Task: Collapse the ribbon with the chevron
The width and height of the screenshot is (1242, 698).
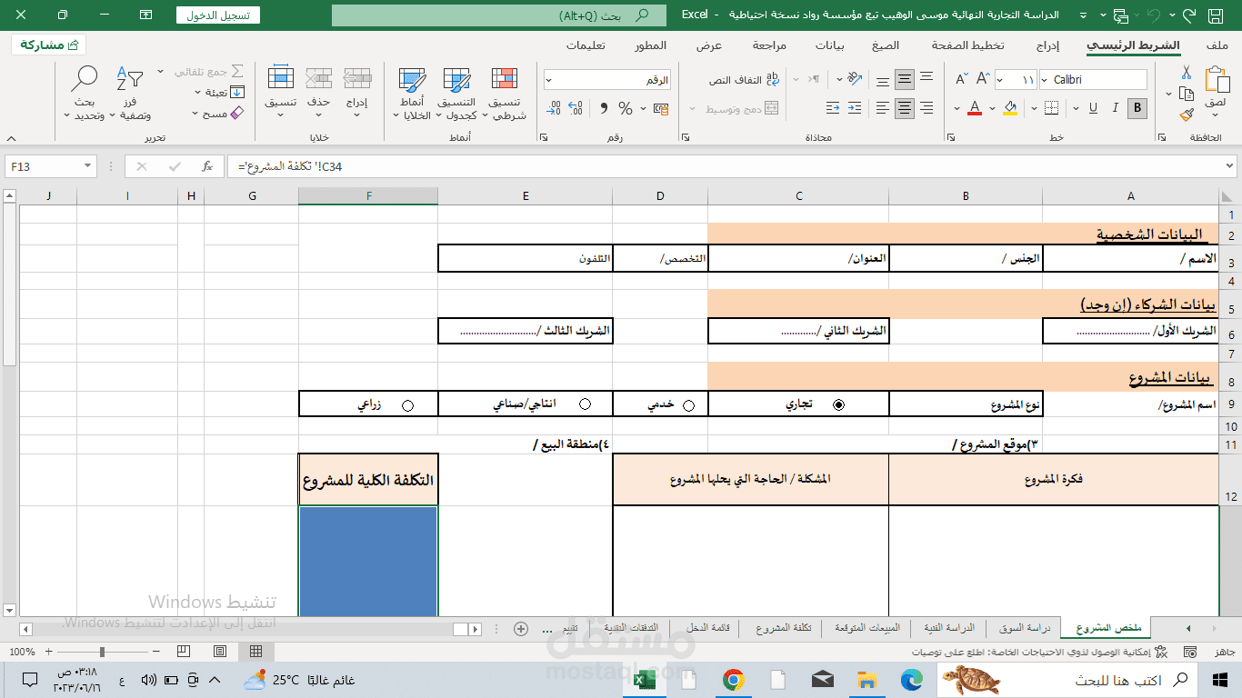Action: 11,138
